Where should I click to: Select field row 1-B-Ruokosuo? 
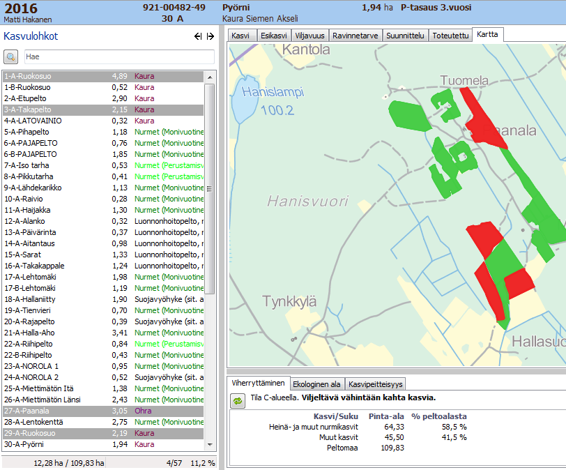tap(103, 87)
